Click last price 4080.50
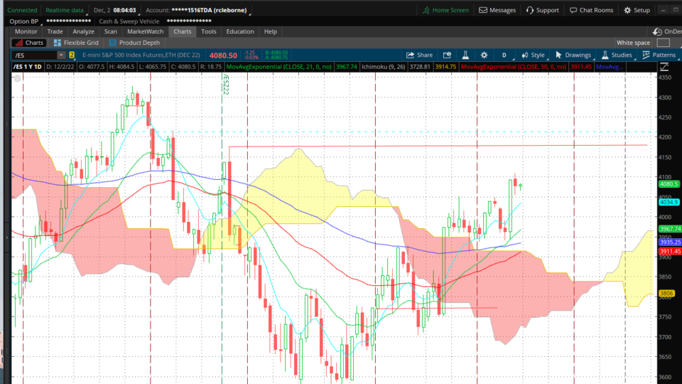The image size is (682, 384). click(x=223, y=55)
